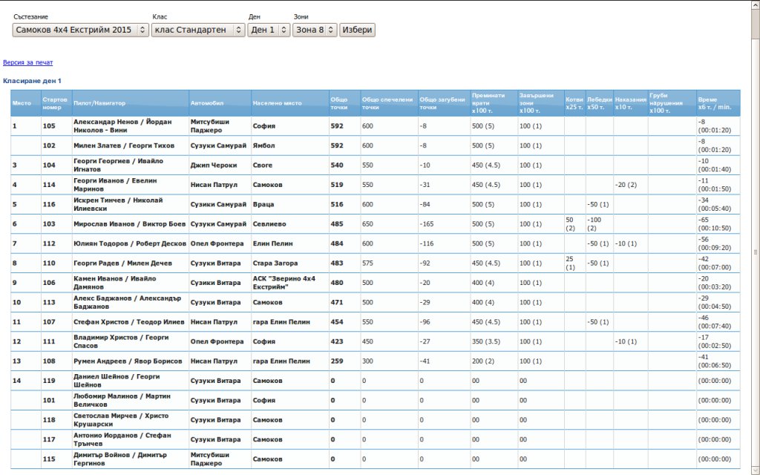Viewport: 760px width, 475px height.
Task: Click start number 119 cell
Action: [x=50, y=381]
